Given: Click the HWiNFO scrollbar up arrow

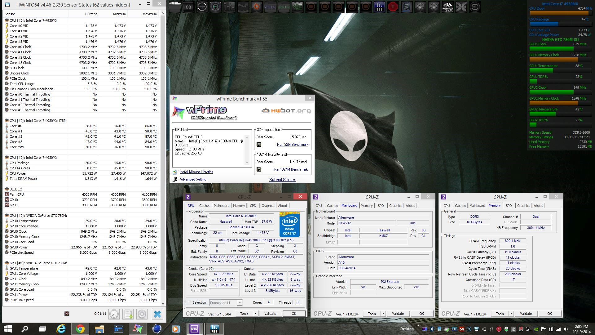Looking at the screenshot, I should tap(163, 14).
